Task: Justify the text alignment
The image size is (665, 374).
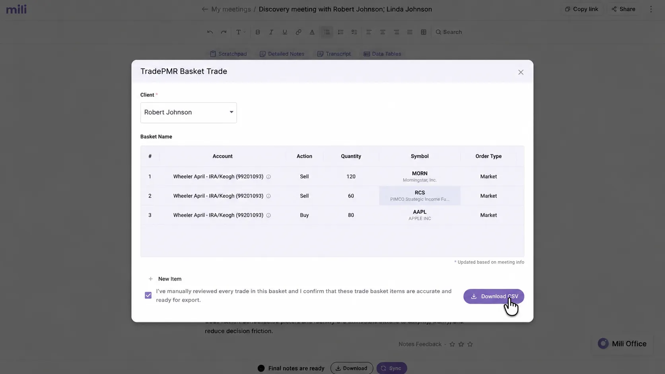Action: point(410,32)
